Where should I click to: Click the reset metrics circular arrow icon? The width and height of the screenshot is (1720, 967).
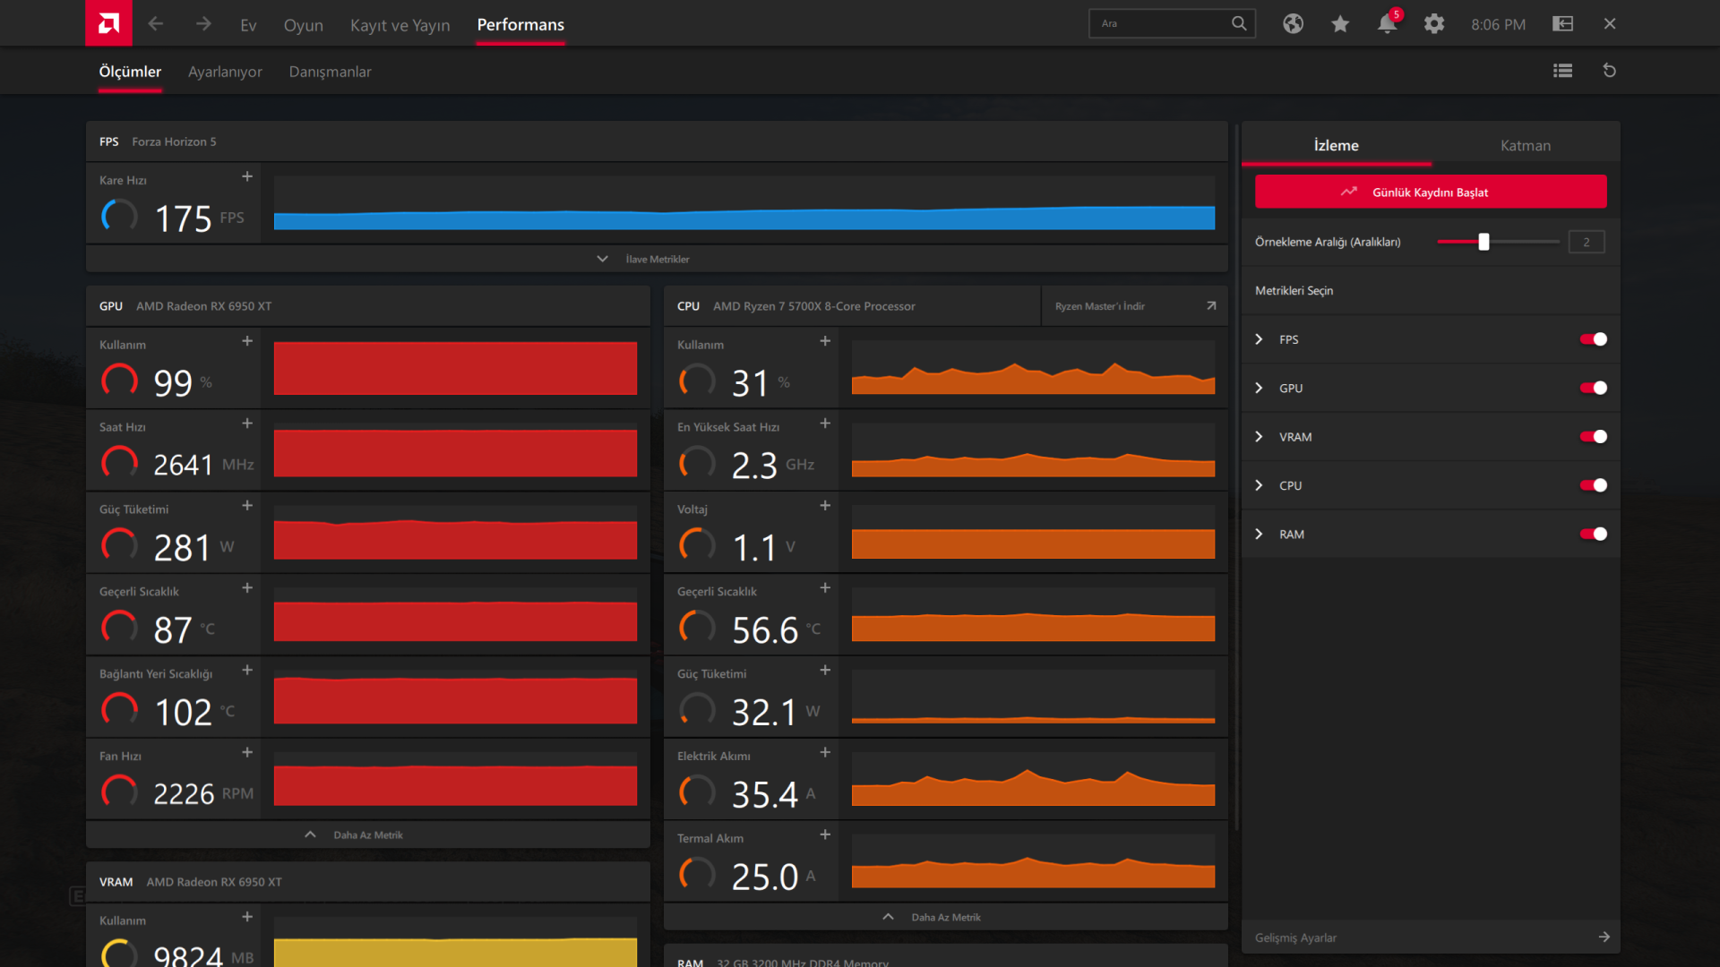point(1609,71)
